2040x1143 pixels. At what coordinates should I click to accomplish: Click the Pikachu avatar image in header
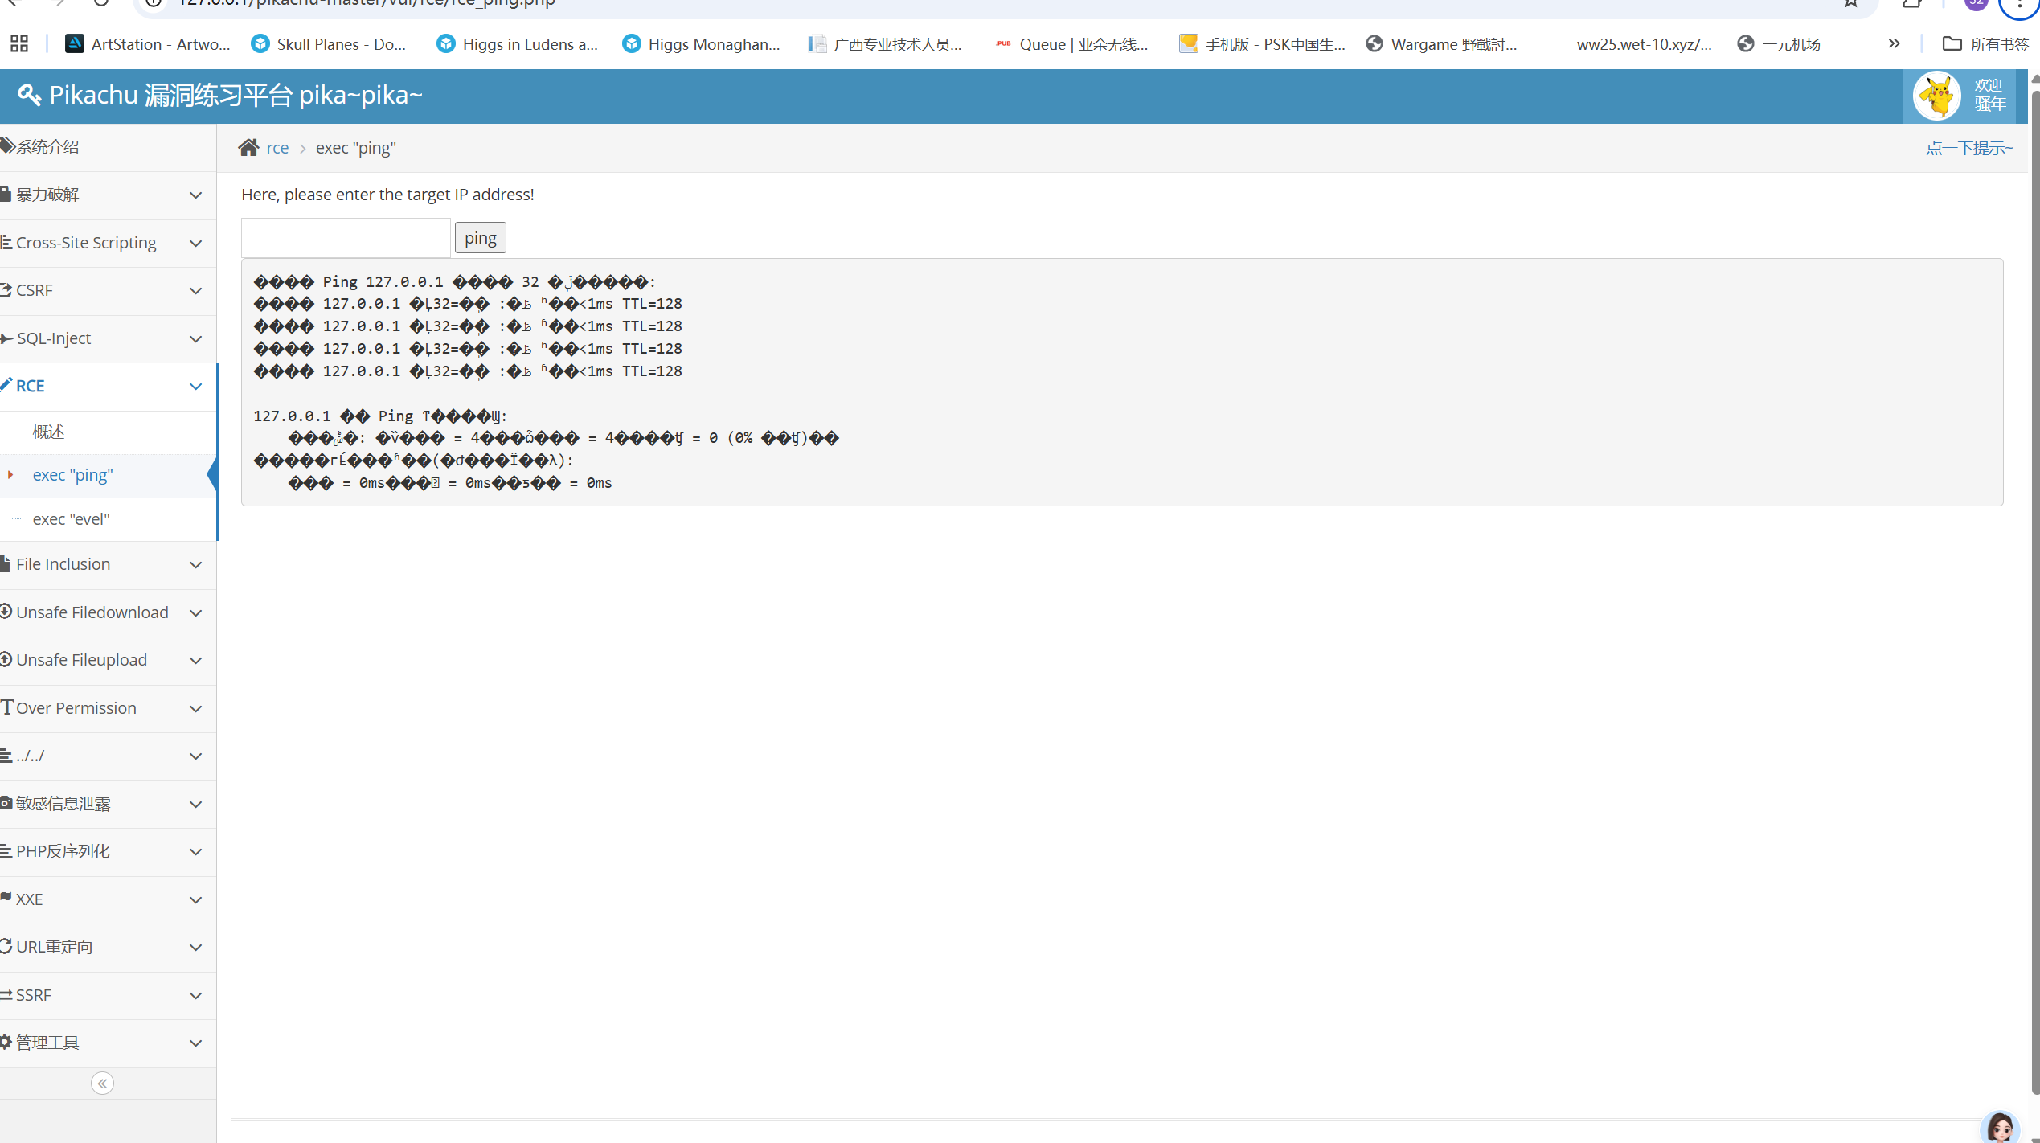pyautogui.click(x=1937, y=96)
